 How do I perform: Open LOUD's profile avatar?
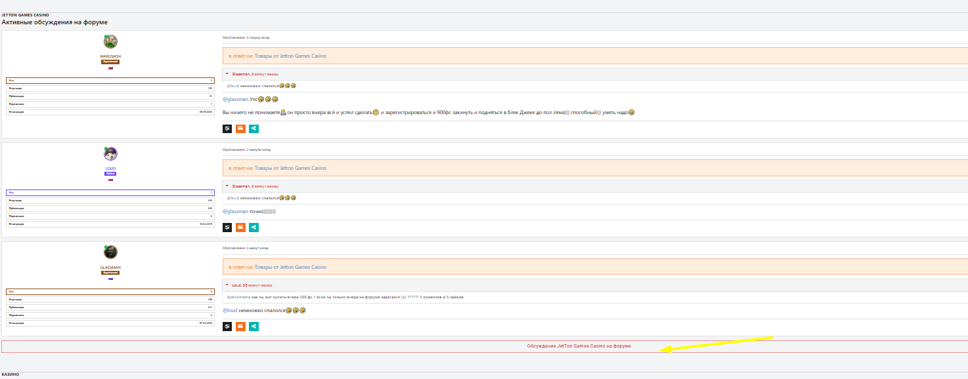click(x=110, y=154)
